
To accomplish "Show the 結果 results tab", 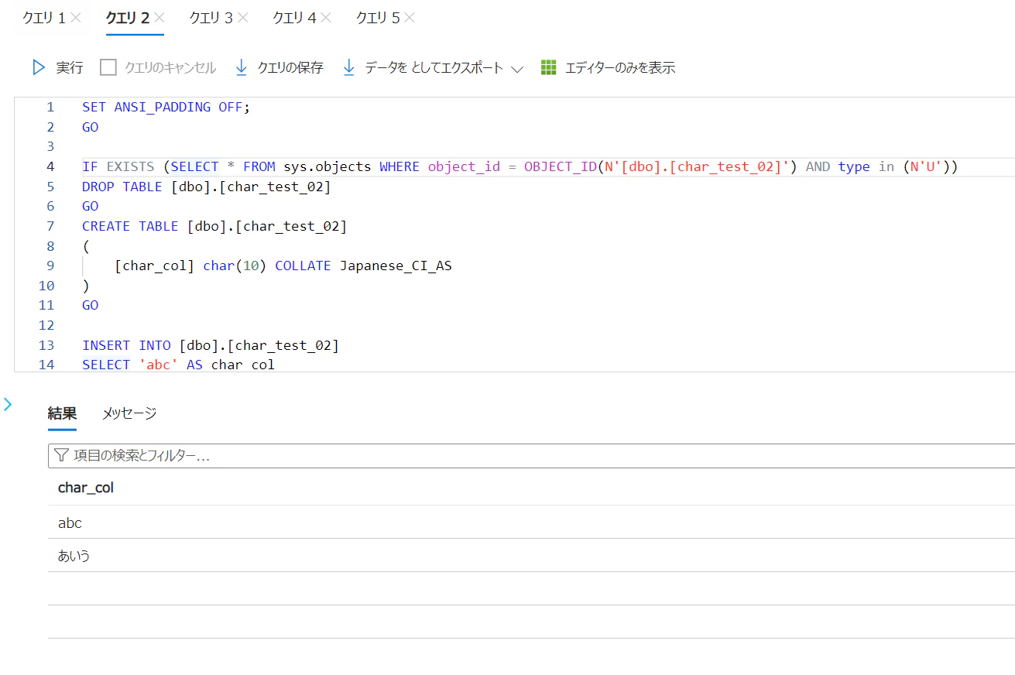I will point(62,413).
